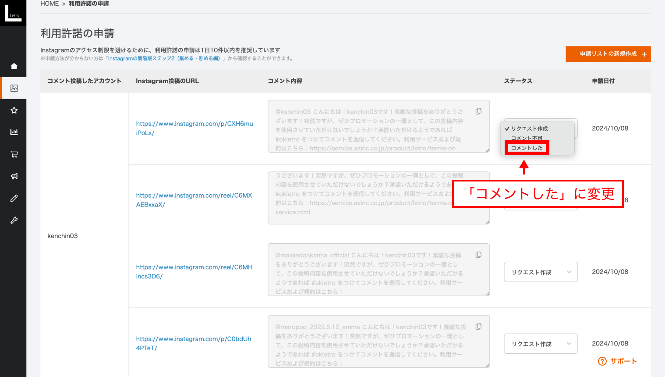This screenshot has height=377, width=665.
Task: Click the '申請リストの新規作成' button
Action: (608, 54)
